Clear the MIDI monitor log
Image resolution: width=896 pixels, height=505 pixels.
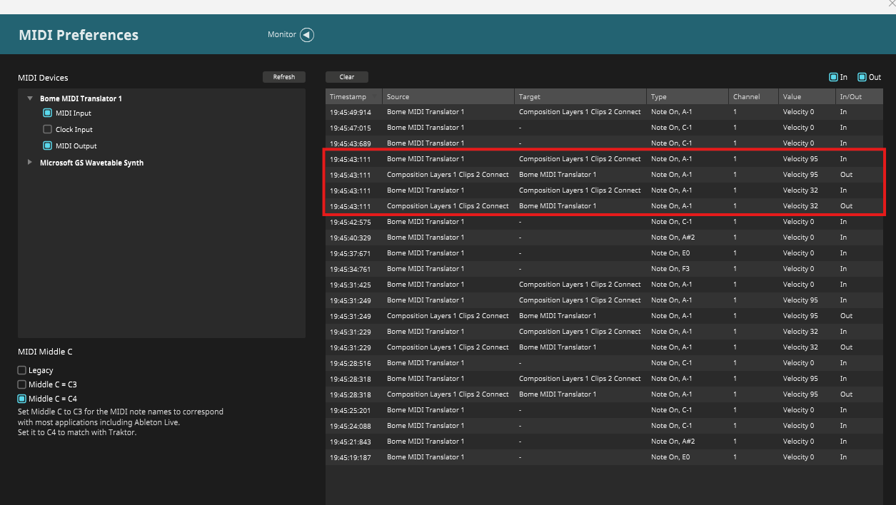(347, 77)
